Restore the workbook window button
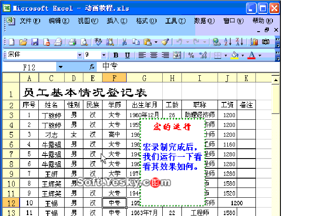 (x=267, y=30)
